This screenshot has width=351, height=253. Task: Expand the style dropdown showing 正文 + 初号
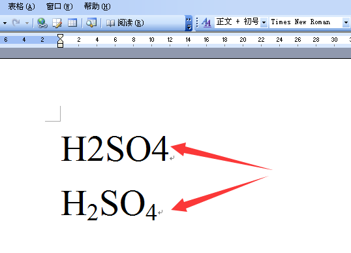(x=264, y=22)
